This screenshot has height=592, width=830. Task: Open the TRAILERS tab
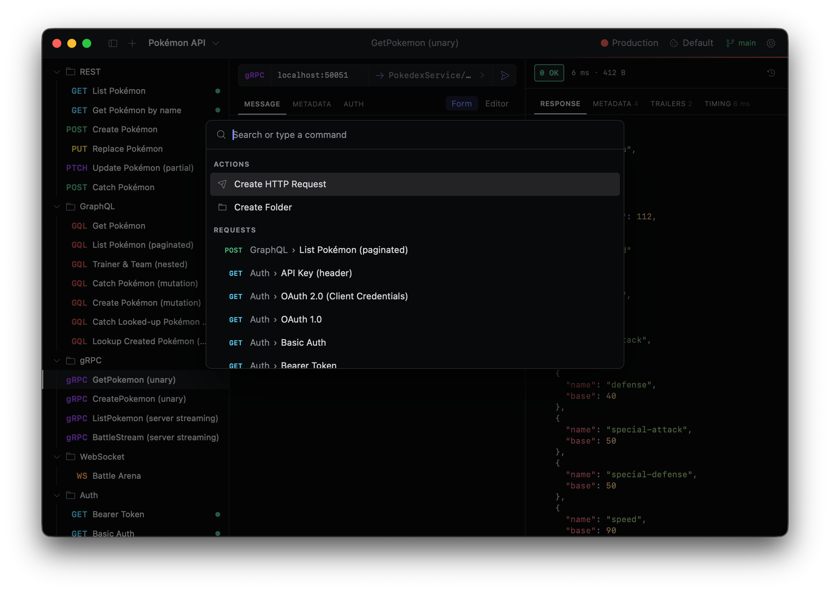click(x=671, y=104)
